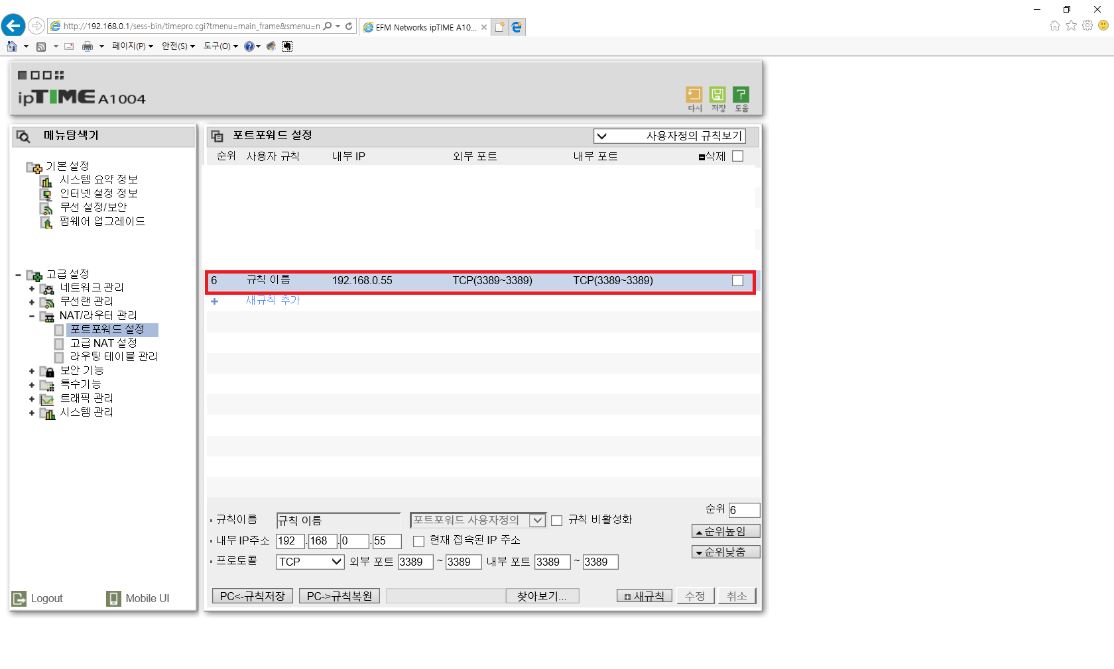Image resolution: width=1114 pixels, height=669 pixels.
Task: Click the 메뉴탐색기 magnifier icon
Action: (x=23, y=136)
